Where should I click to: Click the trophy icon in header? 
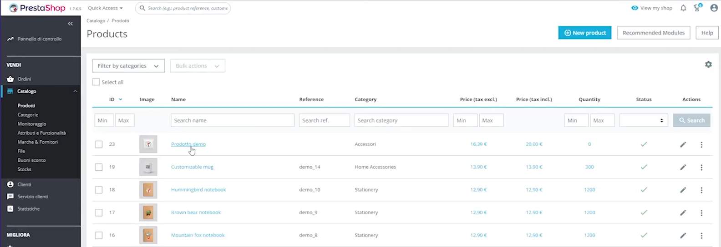pyautogui.click(x=697, y=8)
